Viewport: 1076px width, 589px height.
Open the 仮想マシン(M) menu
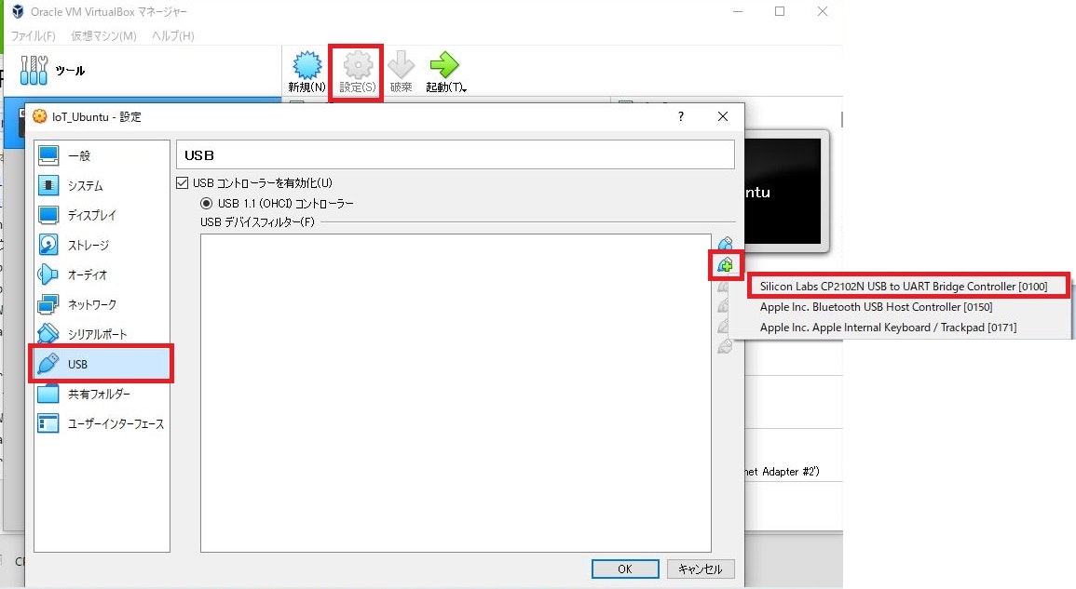coord(103,35)
